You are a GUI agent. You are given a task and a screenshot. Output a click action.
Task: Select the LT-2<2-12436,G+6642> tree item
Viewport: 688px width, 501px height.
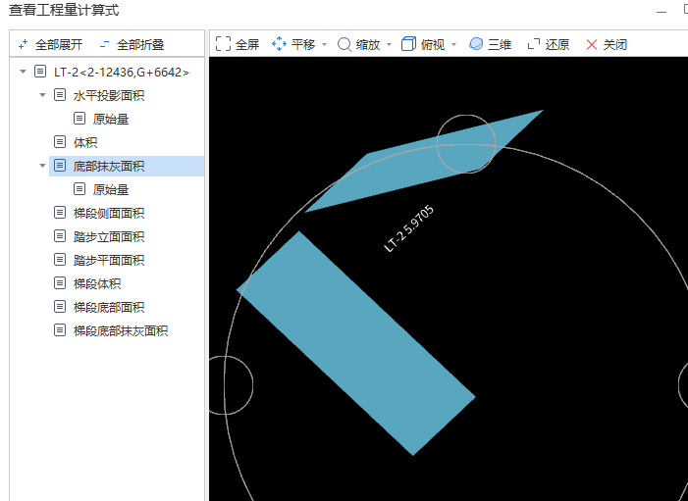pos(122,72)
